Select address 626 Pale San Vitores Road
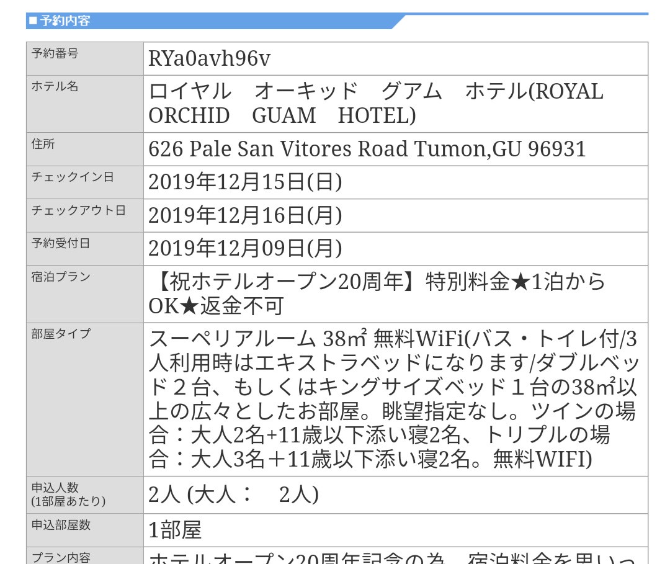670x564 pixels. pyautogui.click(x=367, y=149)
